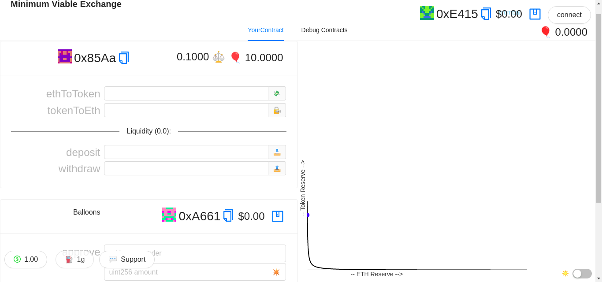The image size is (602, 282).
Task: Click the blue point on the curve
Action: tap(308, 215)
